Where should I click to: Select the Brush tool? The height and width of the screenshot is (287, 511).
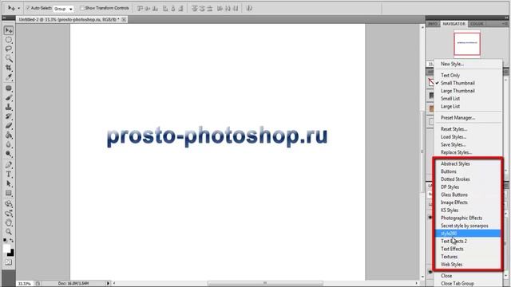click(9, 97)
